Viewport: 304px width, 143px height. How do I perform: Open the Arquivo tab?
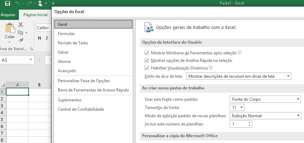[8, 15]
